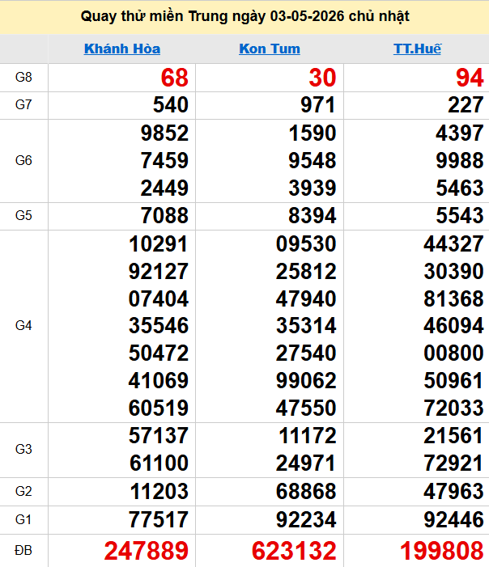Click the number 60519

click(x=159, y=408)
